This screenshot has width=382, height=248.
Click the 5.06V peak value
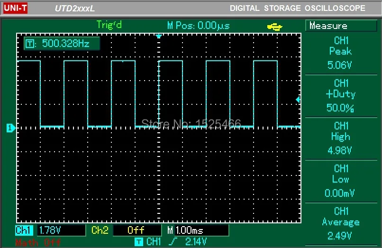tap(340, 65)
